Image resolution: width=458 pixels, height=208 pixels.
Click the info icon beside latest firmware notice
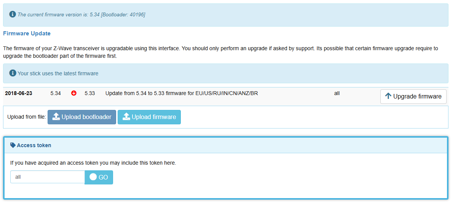tap(13, 73)
